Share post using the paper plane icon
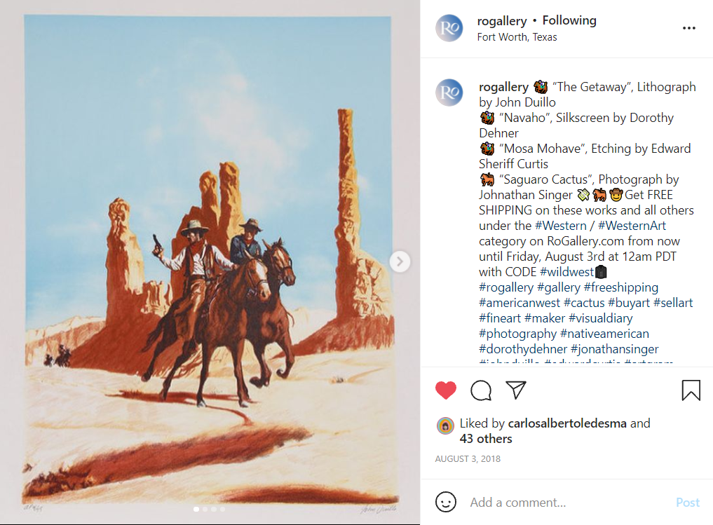The height and width of the screenshot is (525, 713). tap(516, 390)
